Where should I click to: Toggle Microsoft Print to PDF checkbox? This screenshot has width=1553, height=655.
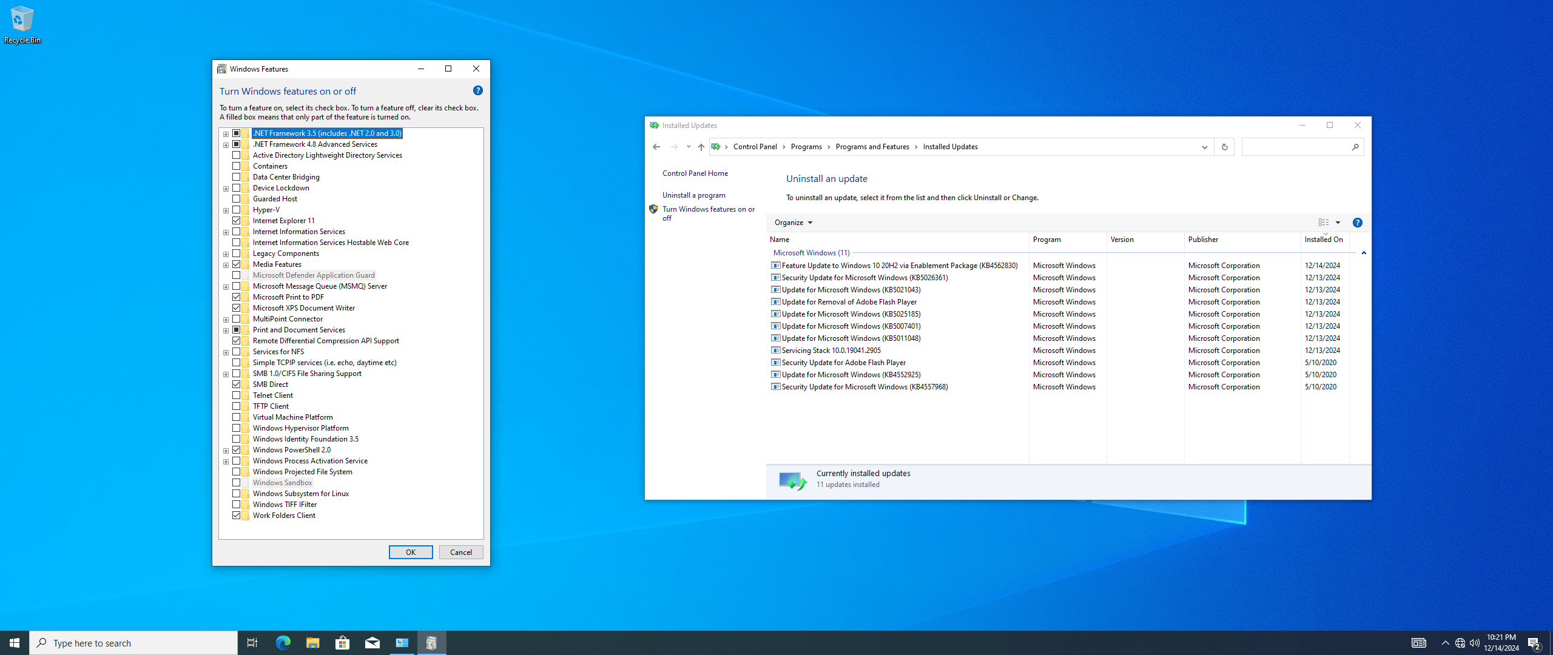[237, 297]
